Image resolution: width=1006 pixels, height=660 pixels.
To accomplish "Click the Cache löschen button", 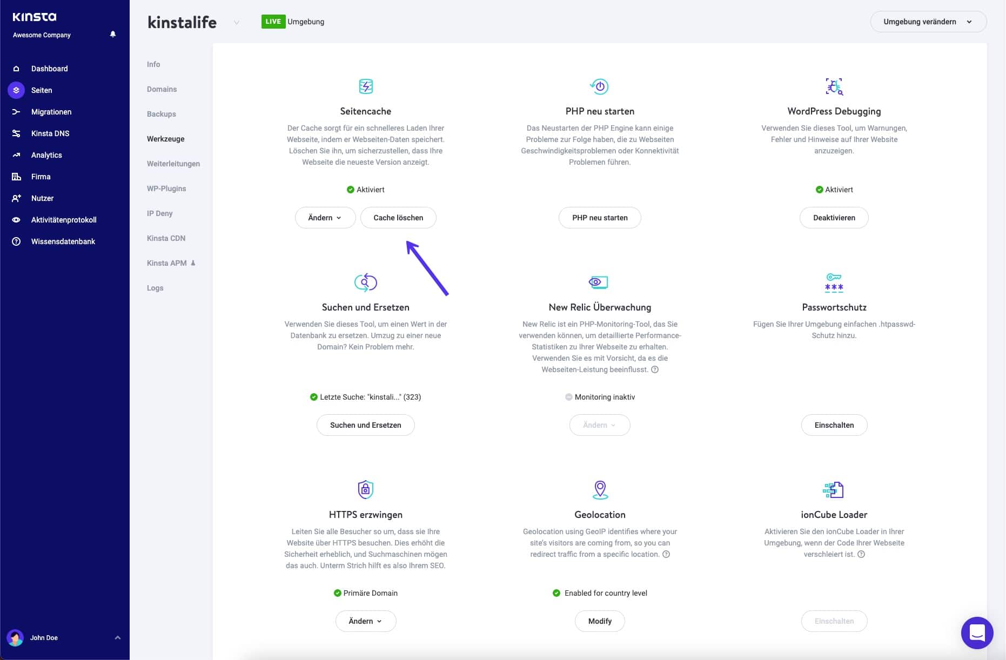I will pyautogui.click(x=398, y=218).
